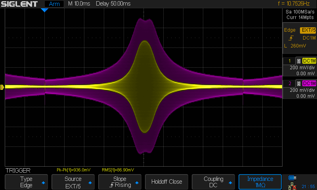Screen dimensions: 317x190
Task: Open the trigger Source EXT/5 selector
Action: (73, 182)
